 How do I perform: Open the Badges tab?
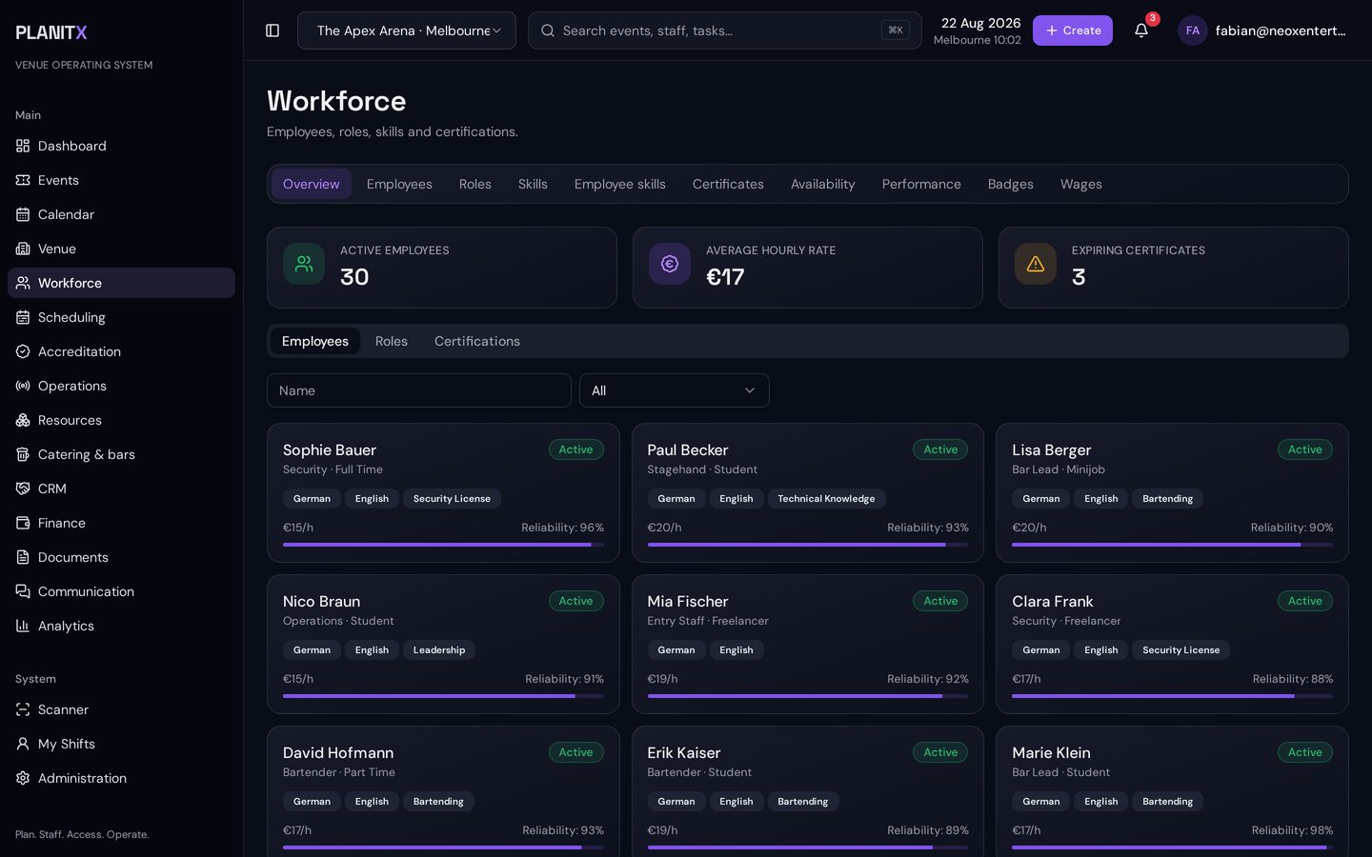(x=1011, y=184)
